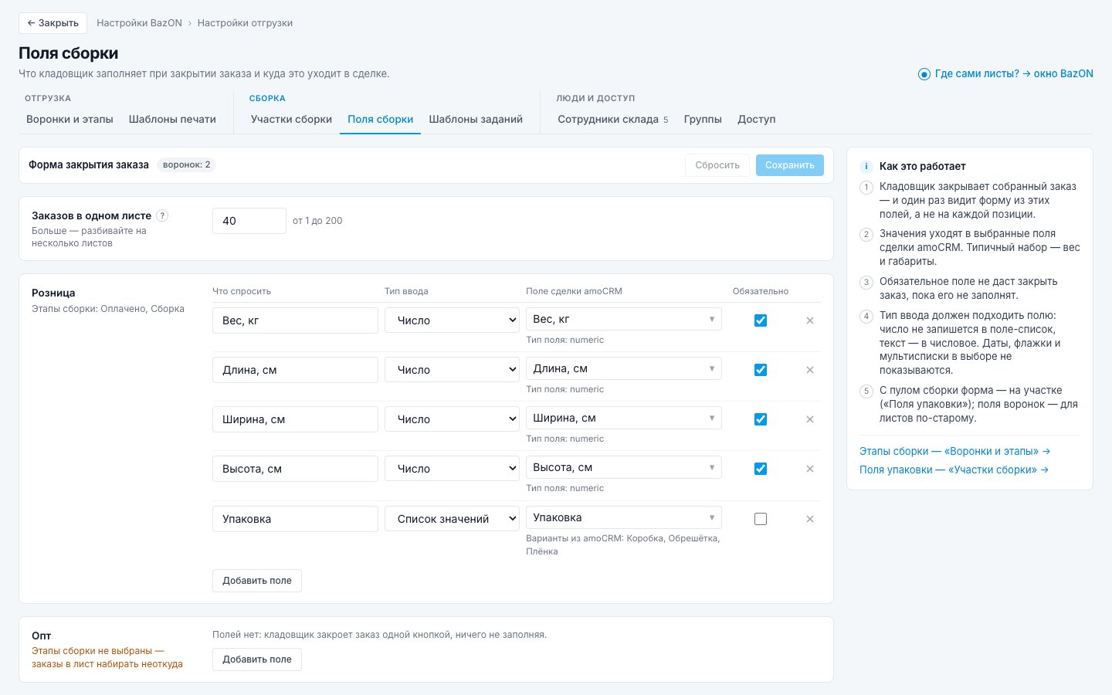Uncheck required for Длина, см

pos(761,370)
